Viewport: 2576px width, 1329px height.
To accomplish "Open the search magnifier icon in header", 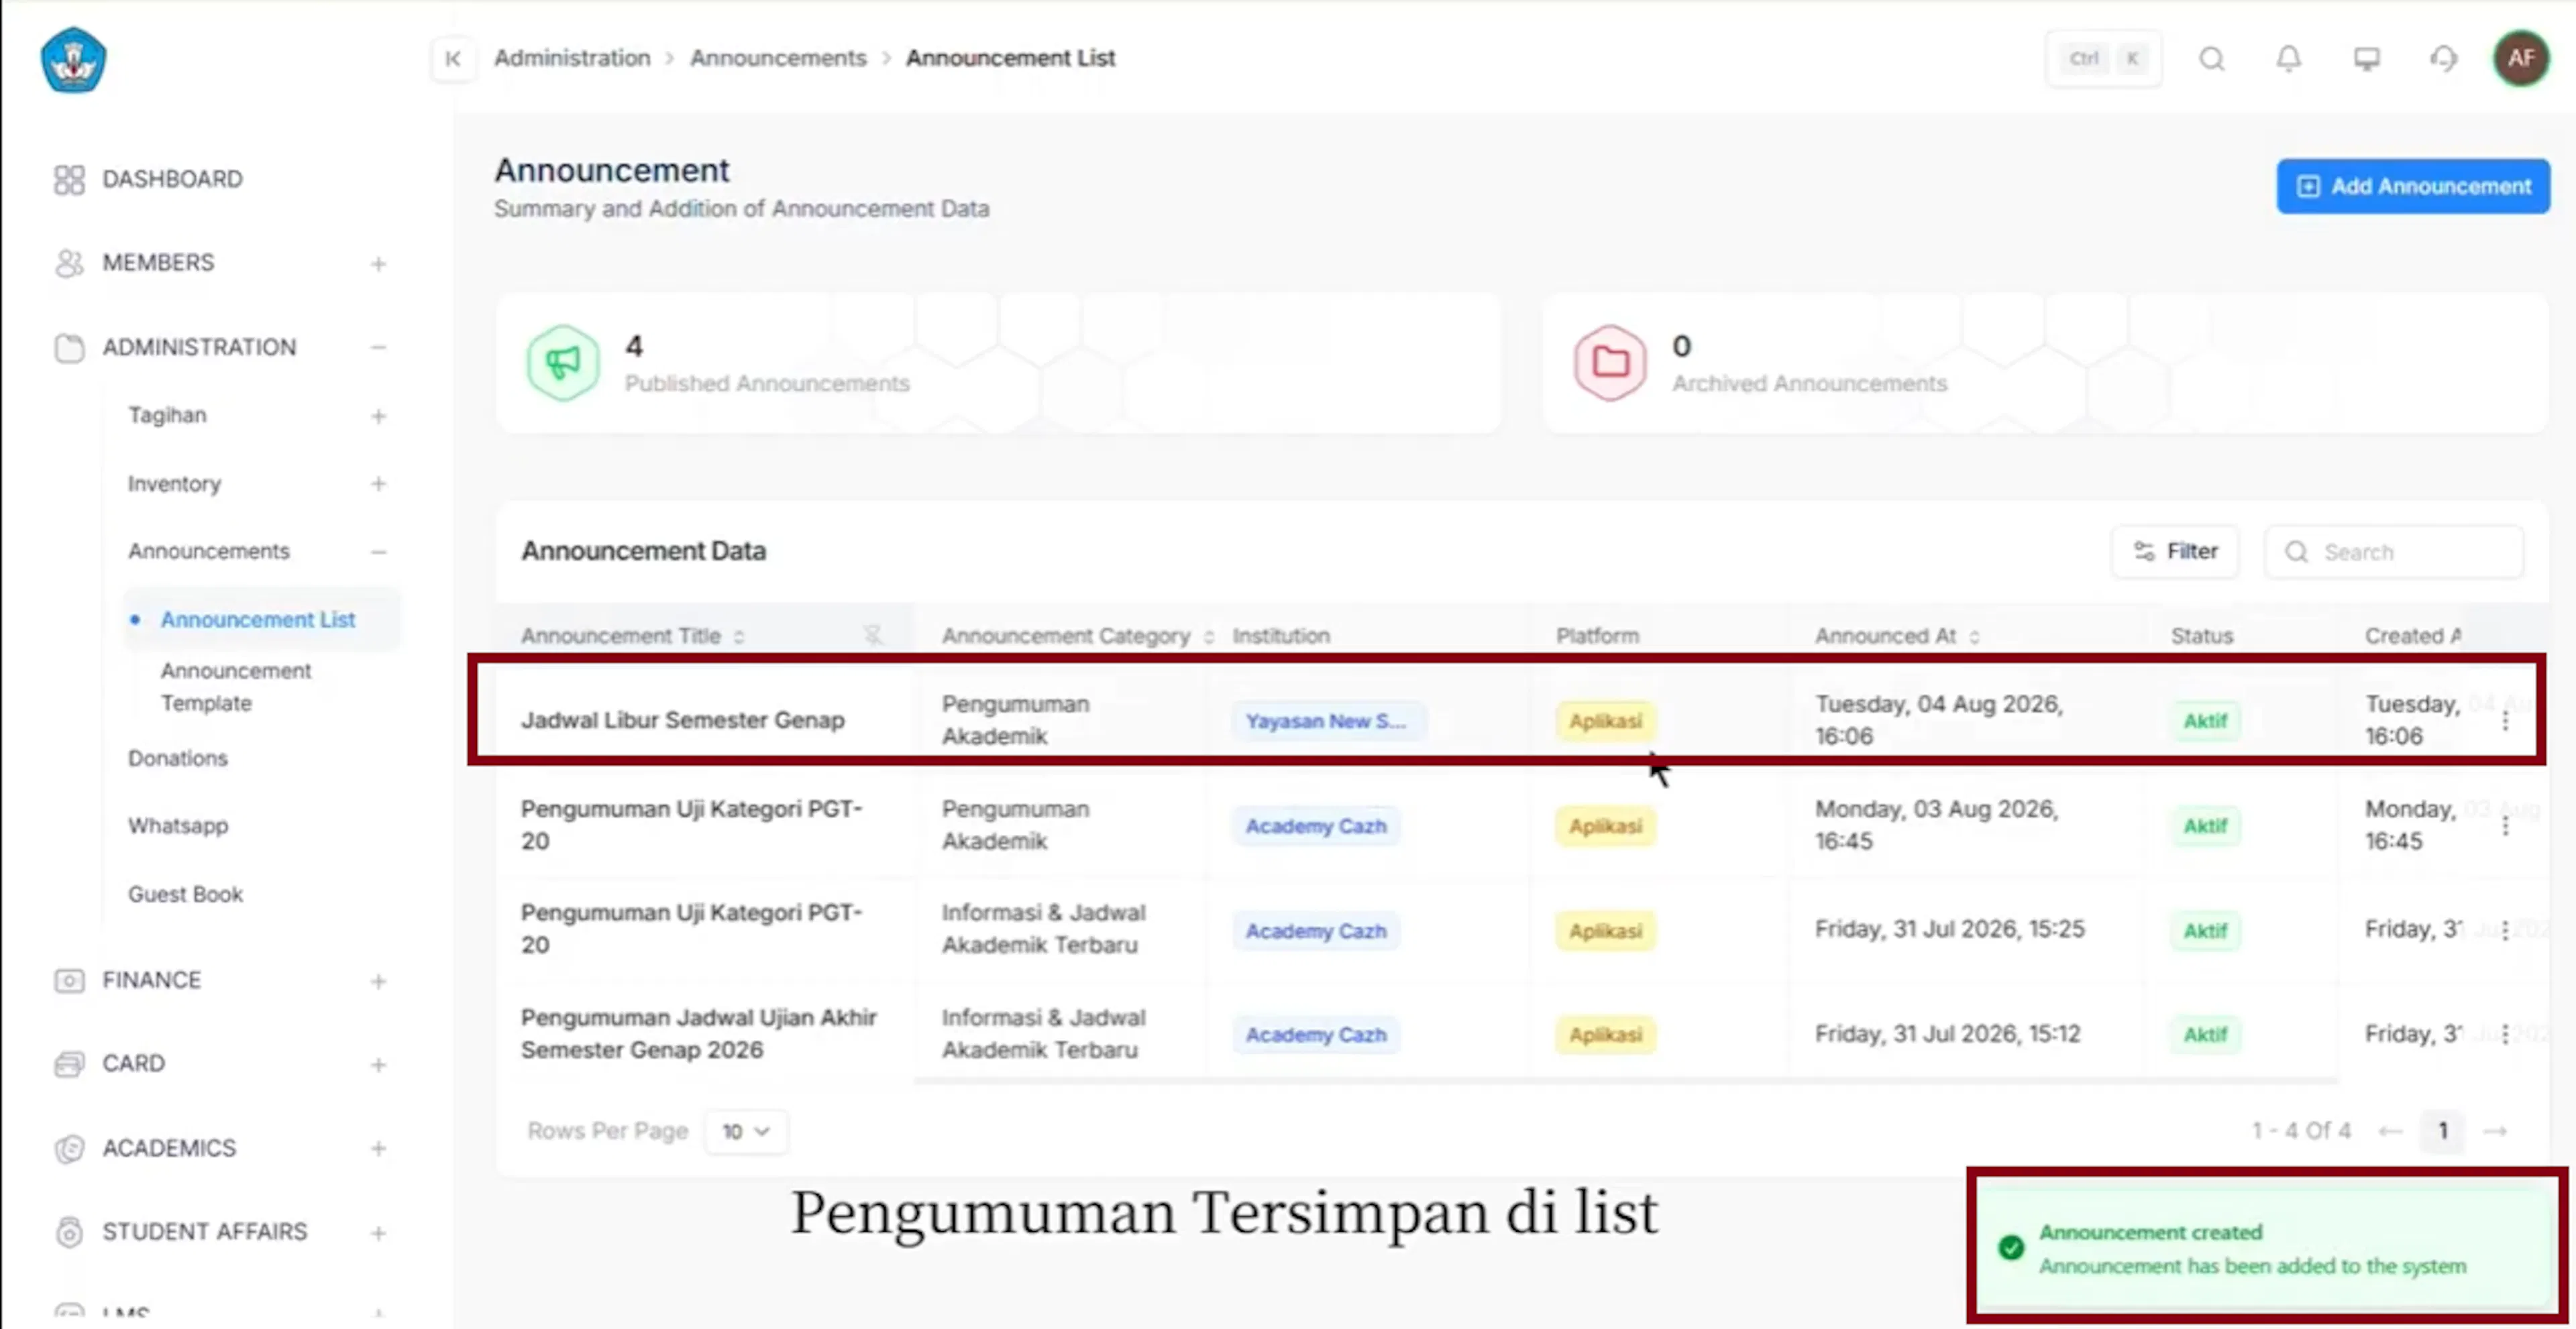I will pyautogui.click(x=2212, y=59).
